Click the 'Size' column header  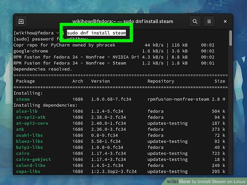(220, 81)
